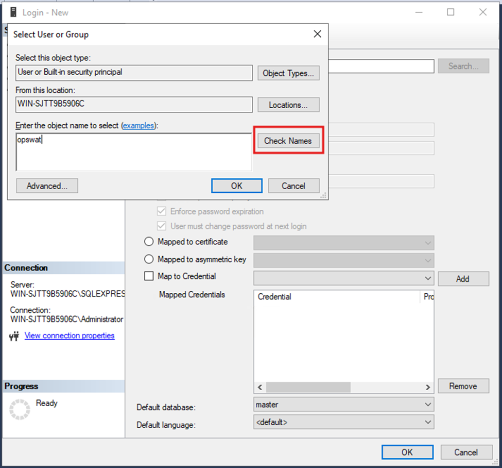Open the Default language dropdown

[x=427, y=422]
